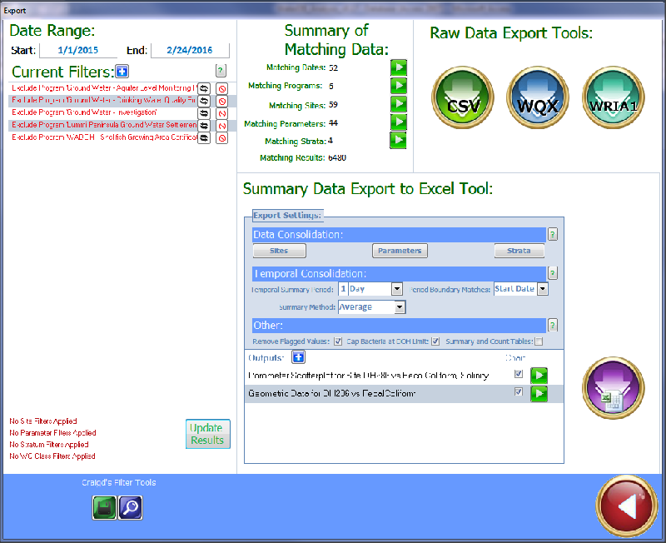The width and height of the screenshot is (666, 543).
Task: Toggle the Chart checkbox for the Parameter Scatterplot output
Action: (518, 374)
